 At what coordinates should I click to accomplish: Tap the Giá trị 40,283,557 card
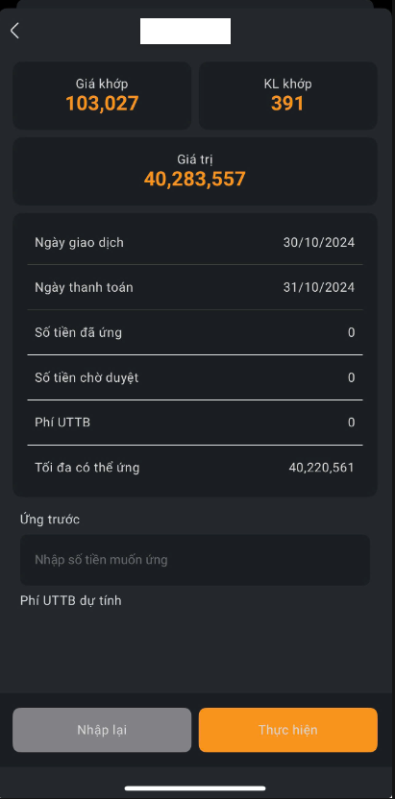(x=195, y=171)
